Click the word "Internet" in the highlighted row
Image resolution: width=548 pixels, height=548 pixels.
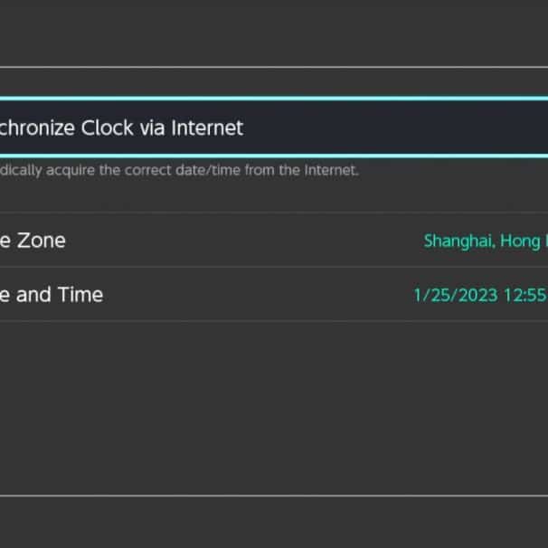click(207, 128)
